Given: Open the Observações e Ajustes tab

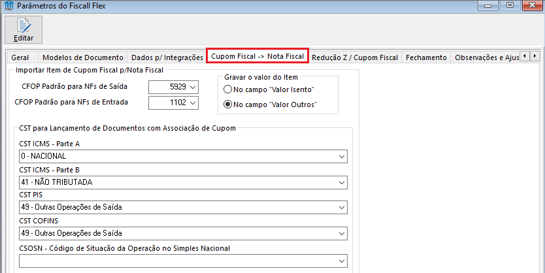Looking at the screenshot, I should pos(487,57).
